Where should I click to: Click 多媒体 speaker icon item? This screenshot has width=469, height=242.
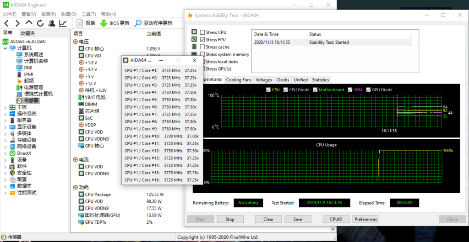point(20,133)
